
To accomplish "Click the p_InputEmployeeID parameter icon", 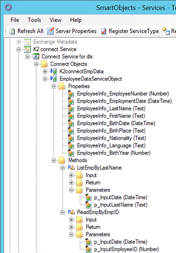I will click(88, 249).
